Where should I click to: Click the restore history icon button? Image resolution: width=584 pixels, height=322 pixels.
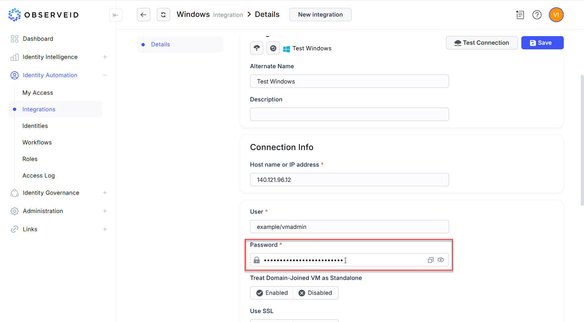tap(273, 48)
